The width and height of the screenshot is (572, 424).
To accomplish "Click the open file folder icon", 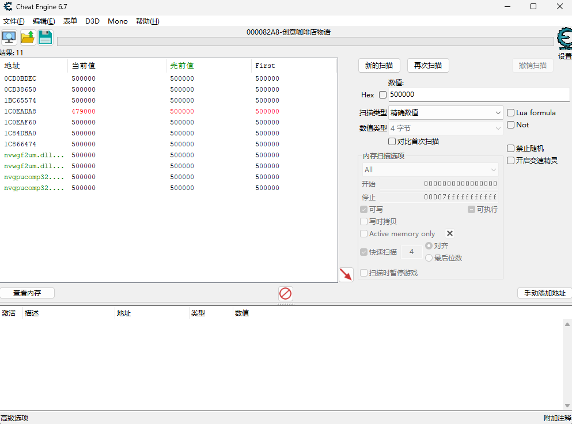I will click(28, 38).
